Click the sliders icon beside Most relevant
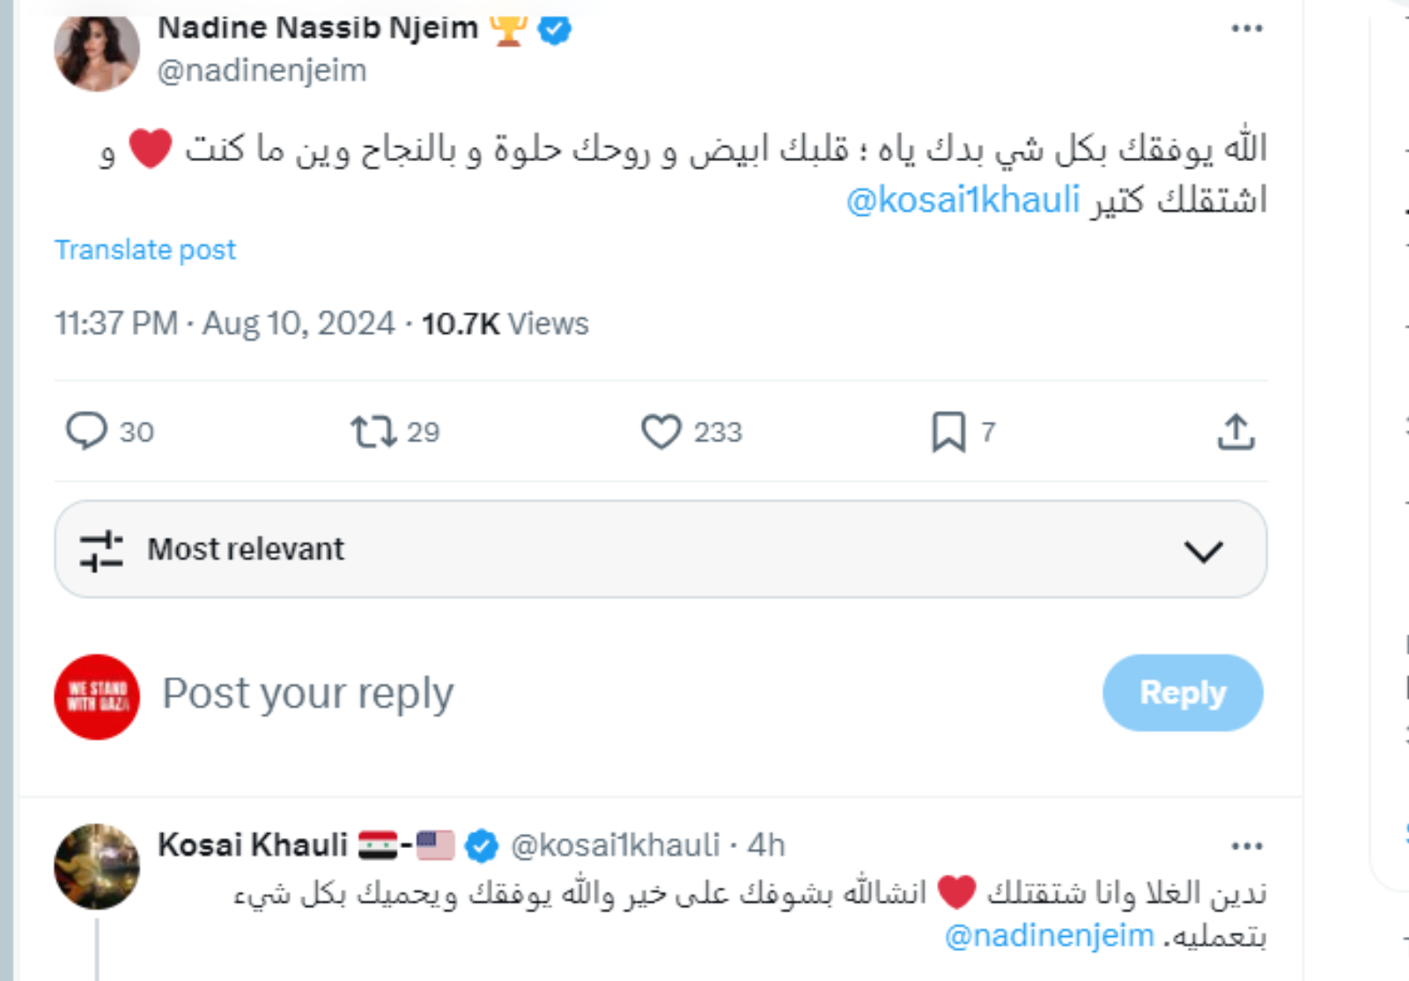The height and width of the screenshot is (981, 1409). pyautogui.click(x=101, y=550)
